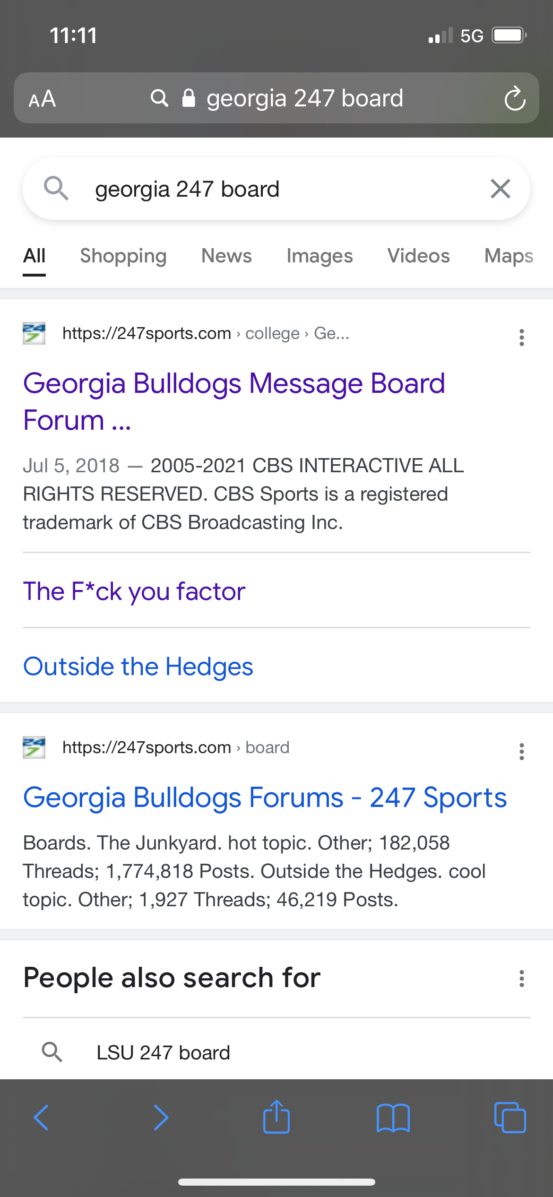This screenshot has height=1197, width=553.
Task: Tap the Google search magnifier icon
Action: point(56,188)
